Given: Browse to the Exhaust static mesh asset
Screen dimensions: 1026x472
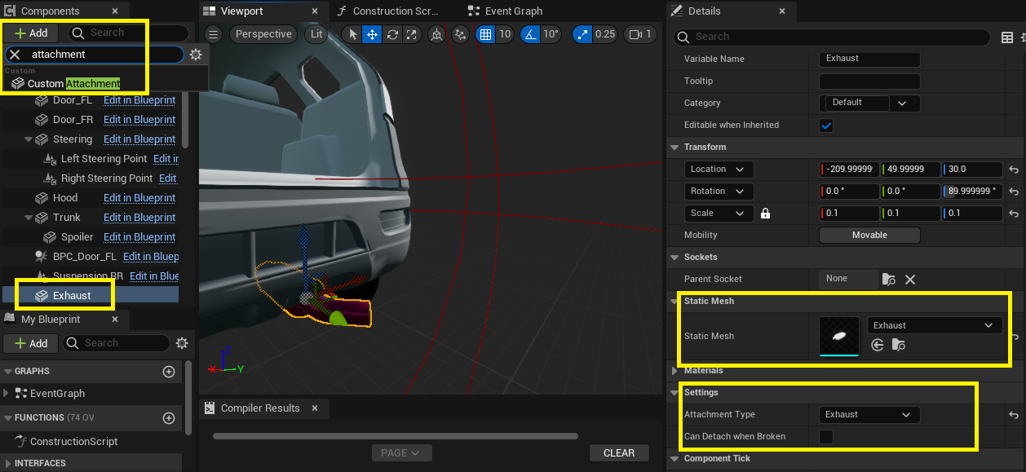Looking at the screenshot, I should point(898,346).
